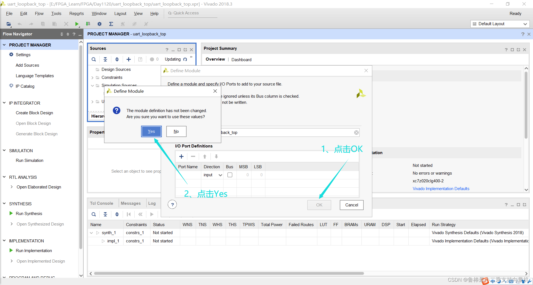This screenshot has height=285, width=533.
Task: Move port down with arrow icon
Action: point(216,157)
